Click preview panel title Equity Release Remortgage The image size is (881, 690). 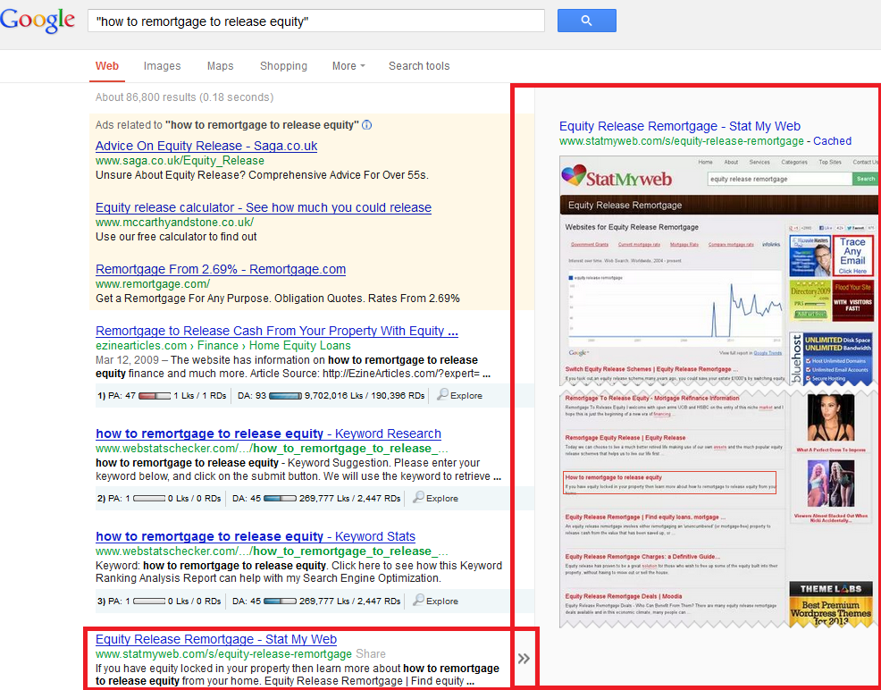[680, 126]
